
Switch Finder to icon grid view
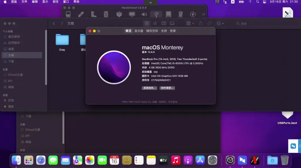(147, 23)
